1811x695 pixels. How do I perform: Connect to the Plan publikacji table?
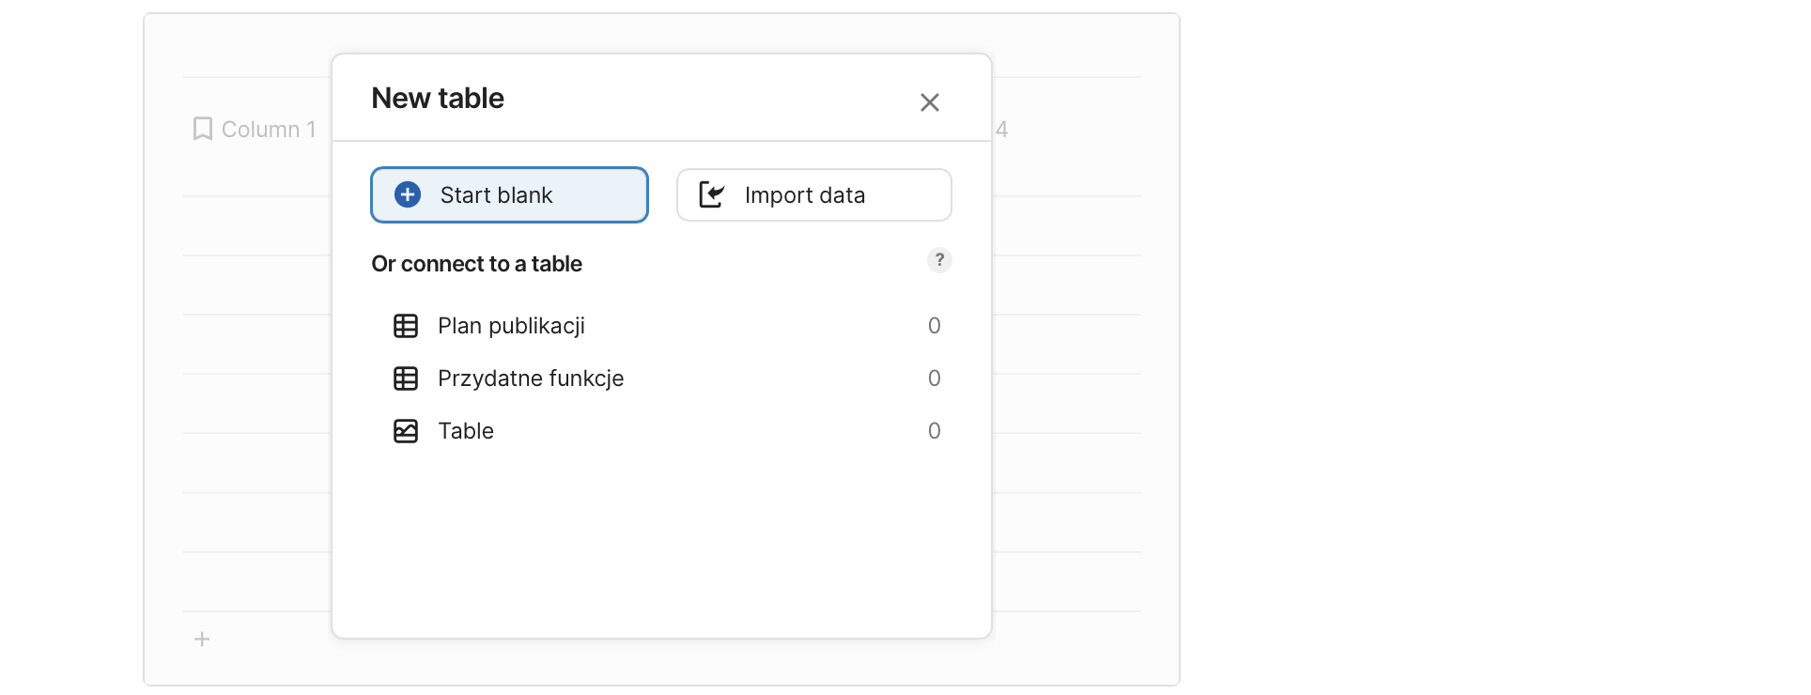[x=511, y=326]
